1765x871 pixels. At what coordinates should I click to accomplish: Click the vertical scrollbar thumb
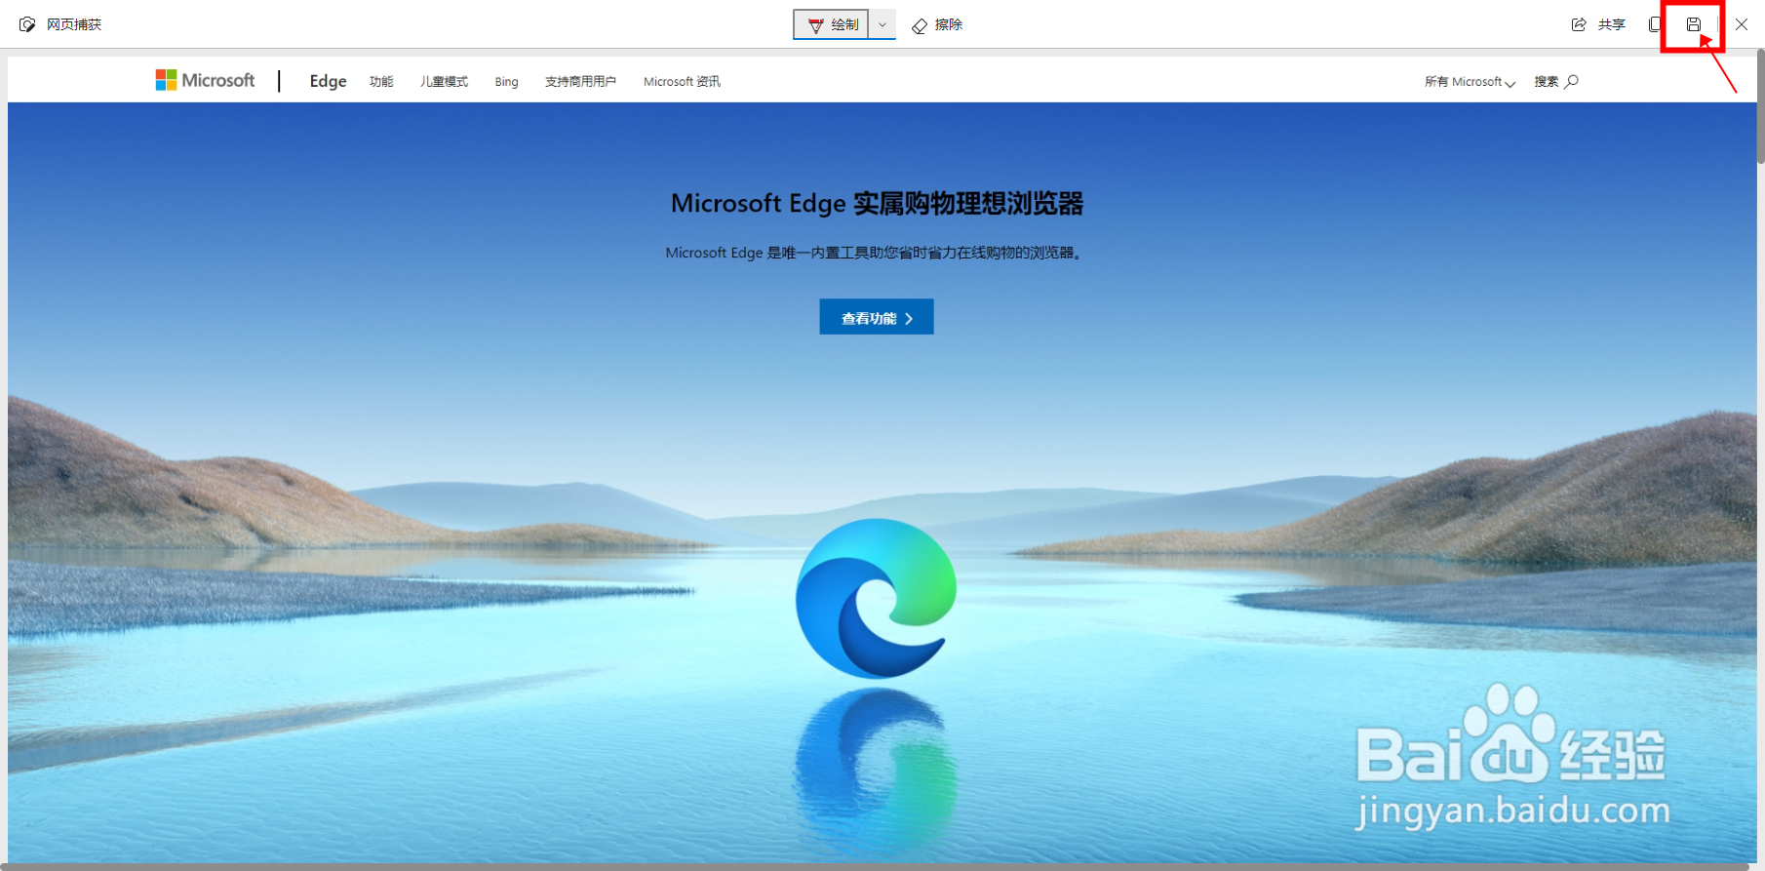[x=1760, y=106]
